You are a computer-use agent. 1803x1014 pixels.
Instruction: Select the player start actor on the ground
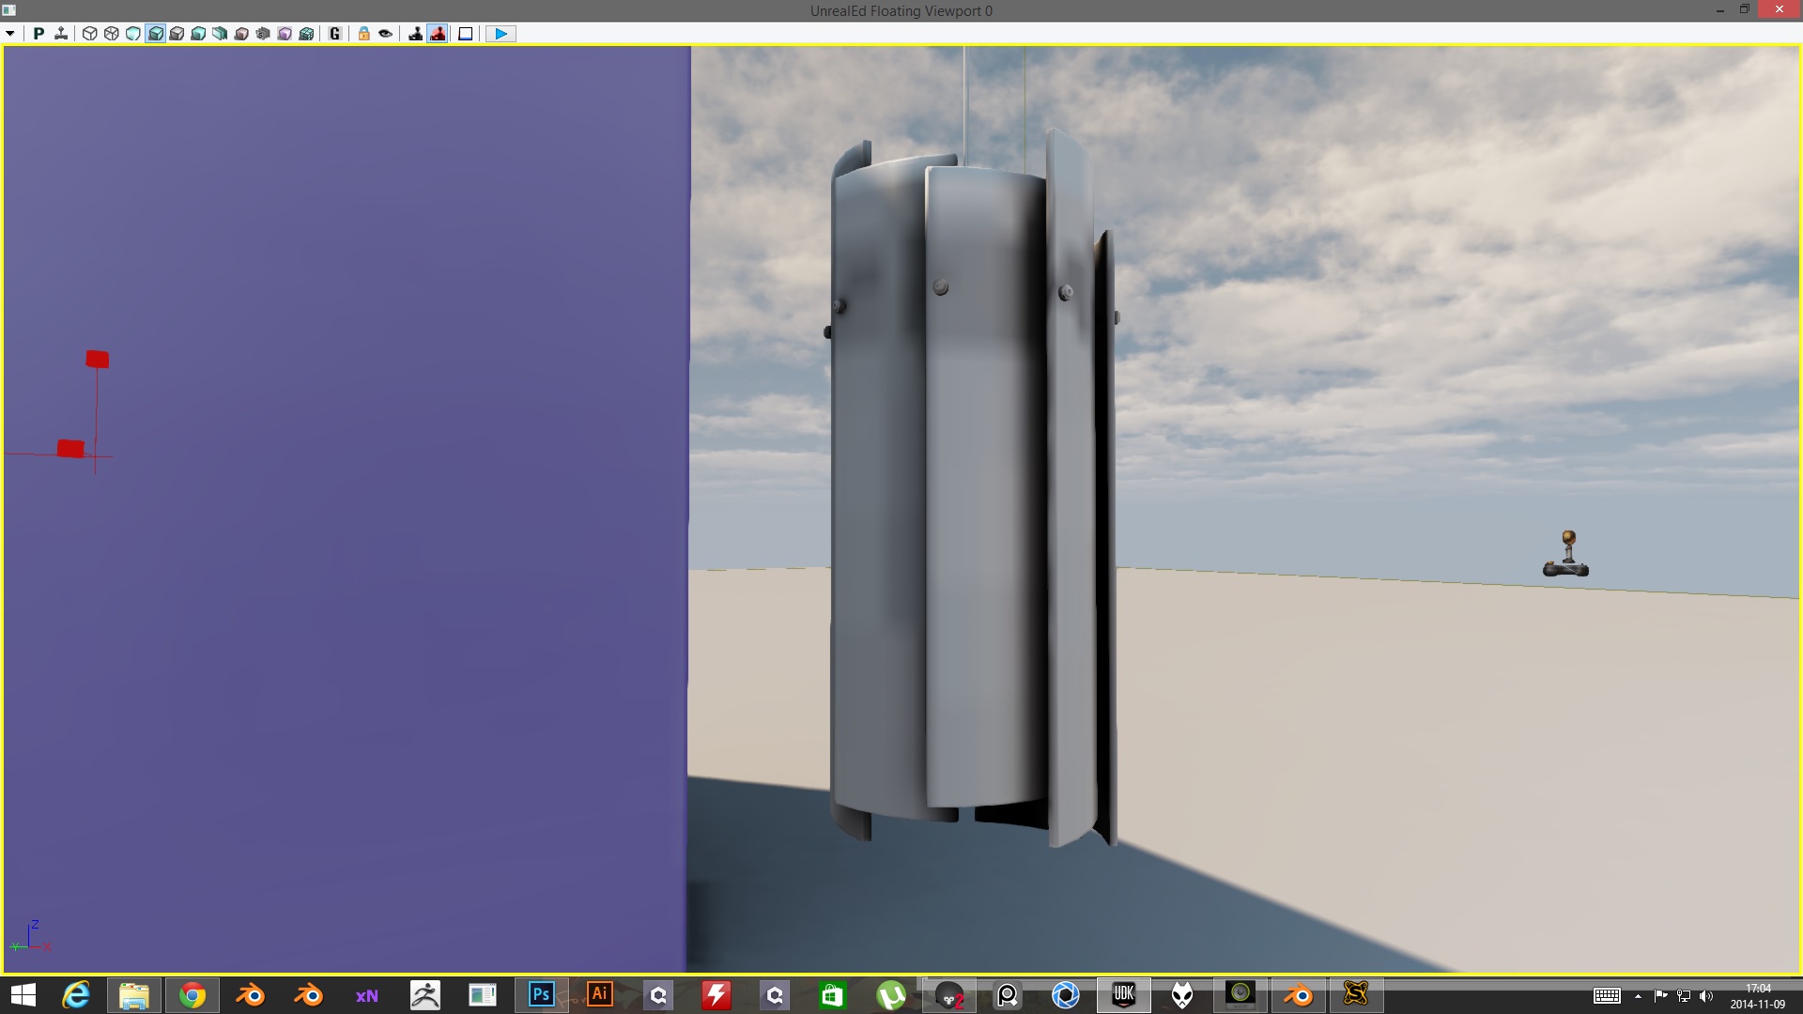1564,554
